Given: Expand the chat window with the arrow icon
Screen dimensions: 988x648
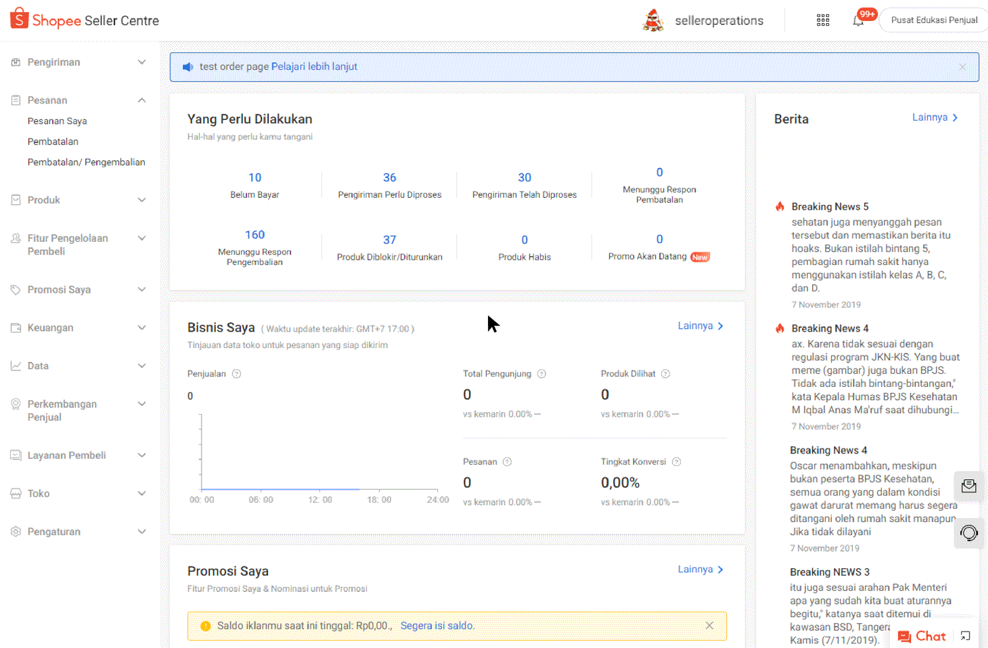Looking at the screenshot, I should pyautogui.click(x=965, y=636).
